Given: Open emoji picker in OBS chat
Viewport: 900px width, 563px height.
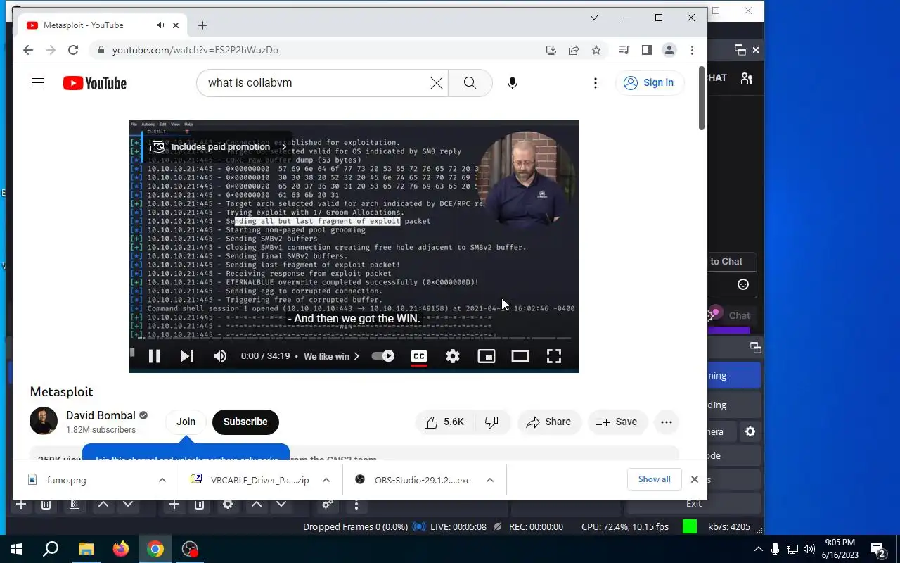Looking at the screenshot, I should (x=743, y=284).
